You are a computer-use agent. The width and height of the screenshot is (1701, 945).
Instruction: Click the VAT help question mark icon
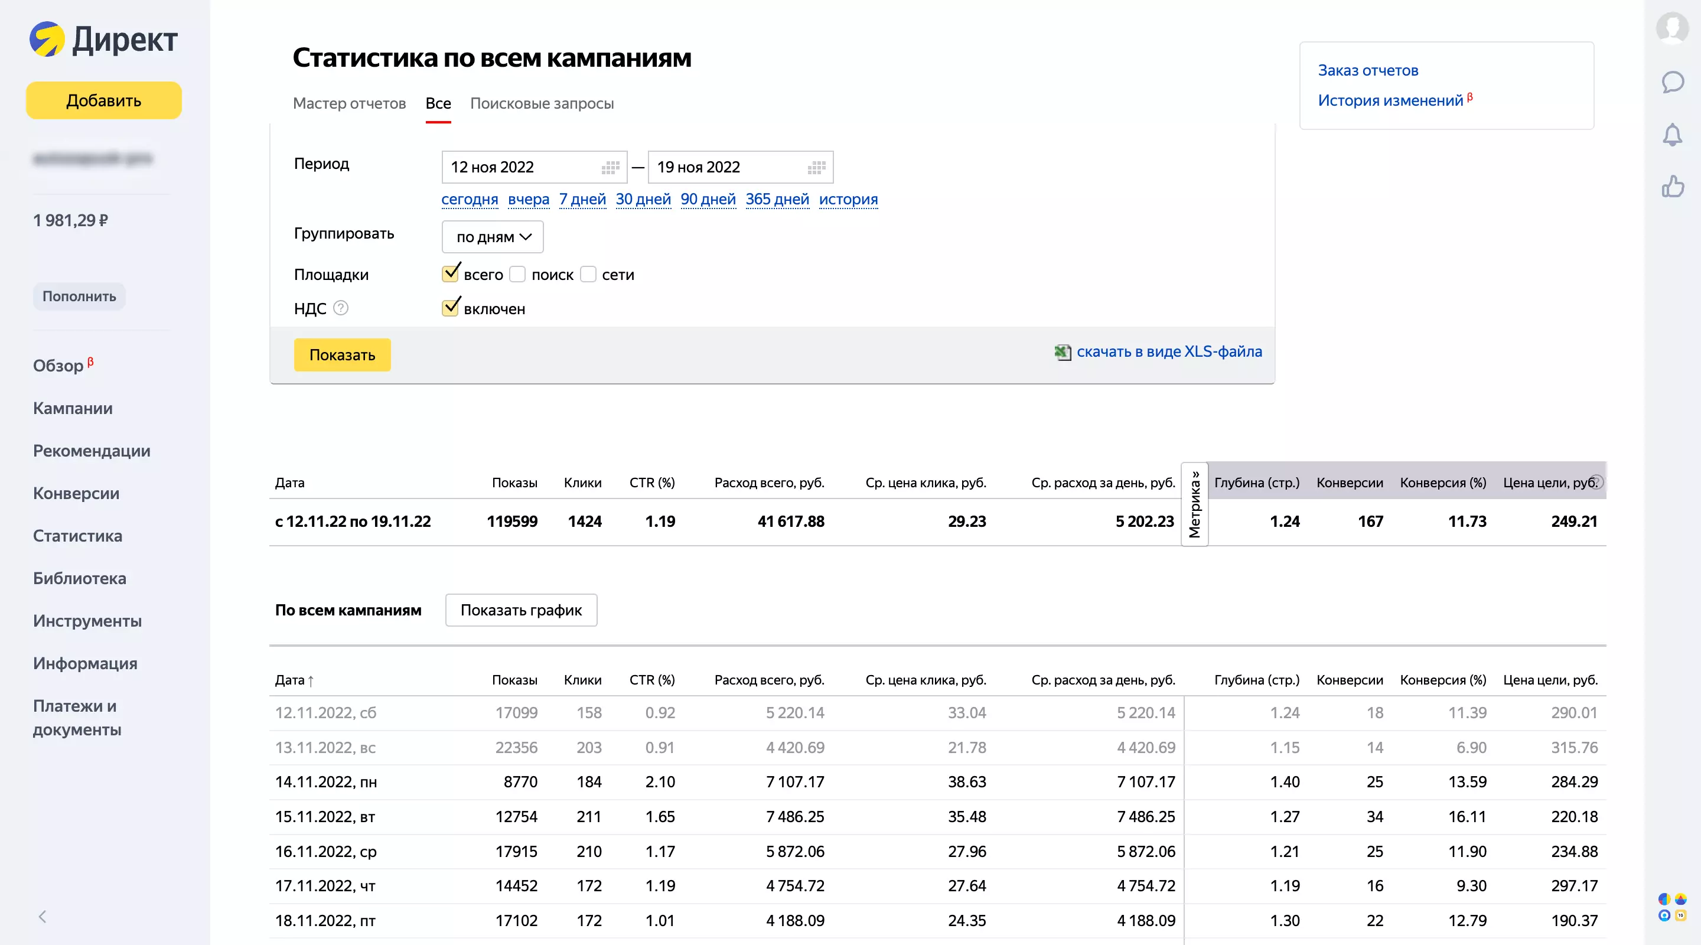click(341, 308)
